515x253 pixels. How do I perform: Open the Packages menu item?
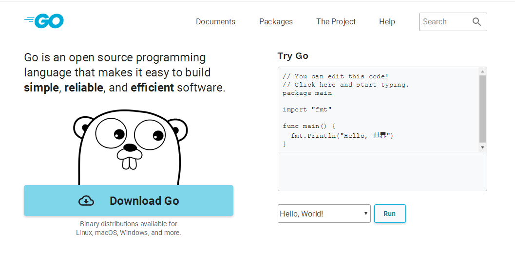coord(276,21)
